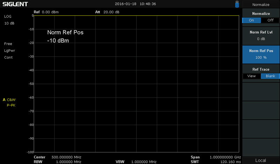
Task: Click the Center 500.000000 MHz frequency value
Action: pyautogui.click(x=66, y=157)
